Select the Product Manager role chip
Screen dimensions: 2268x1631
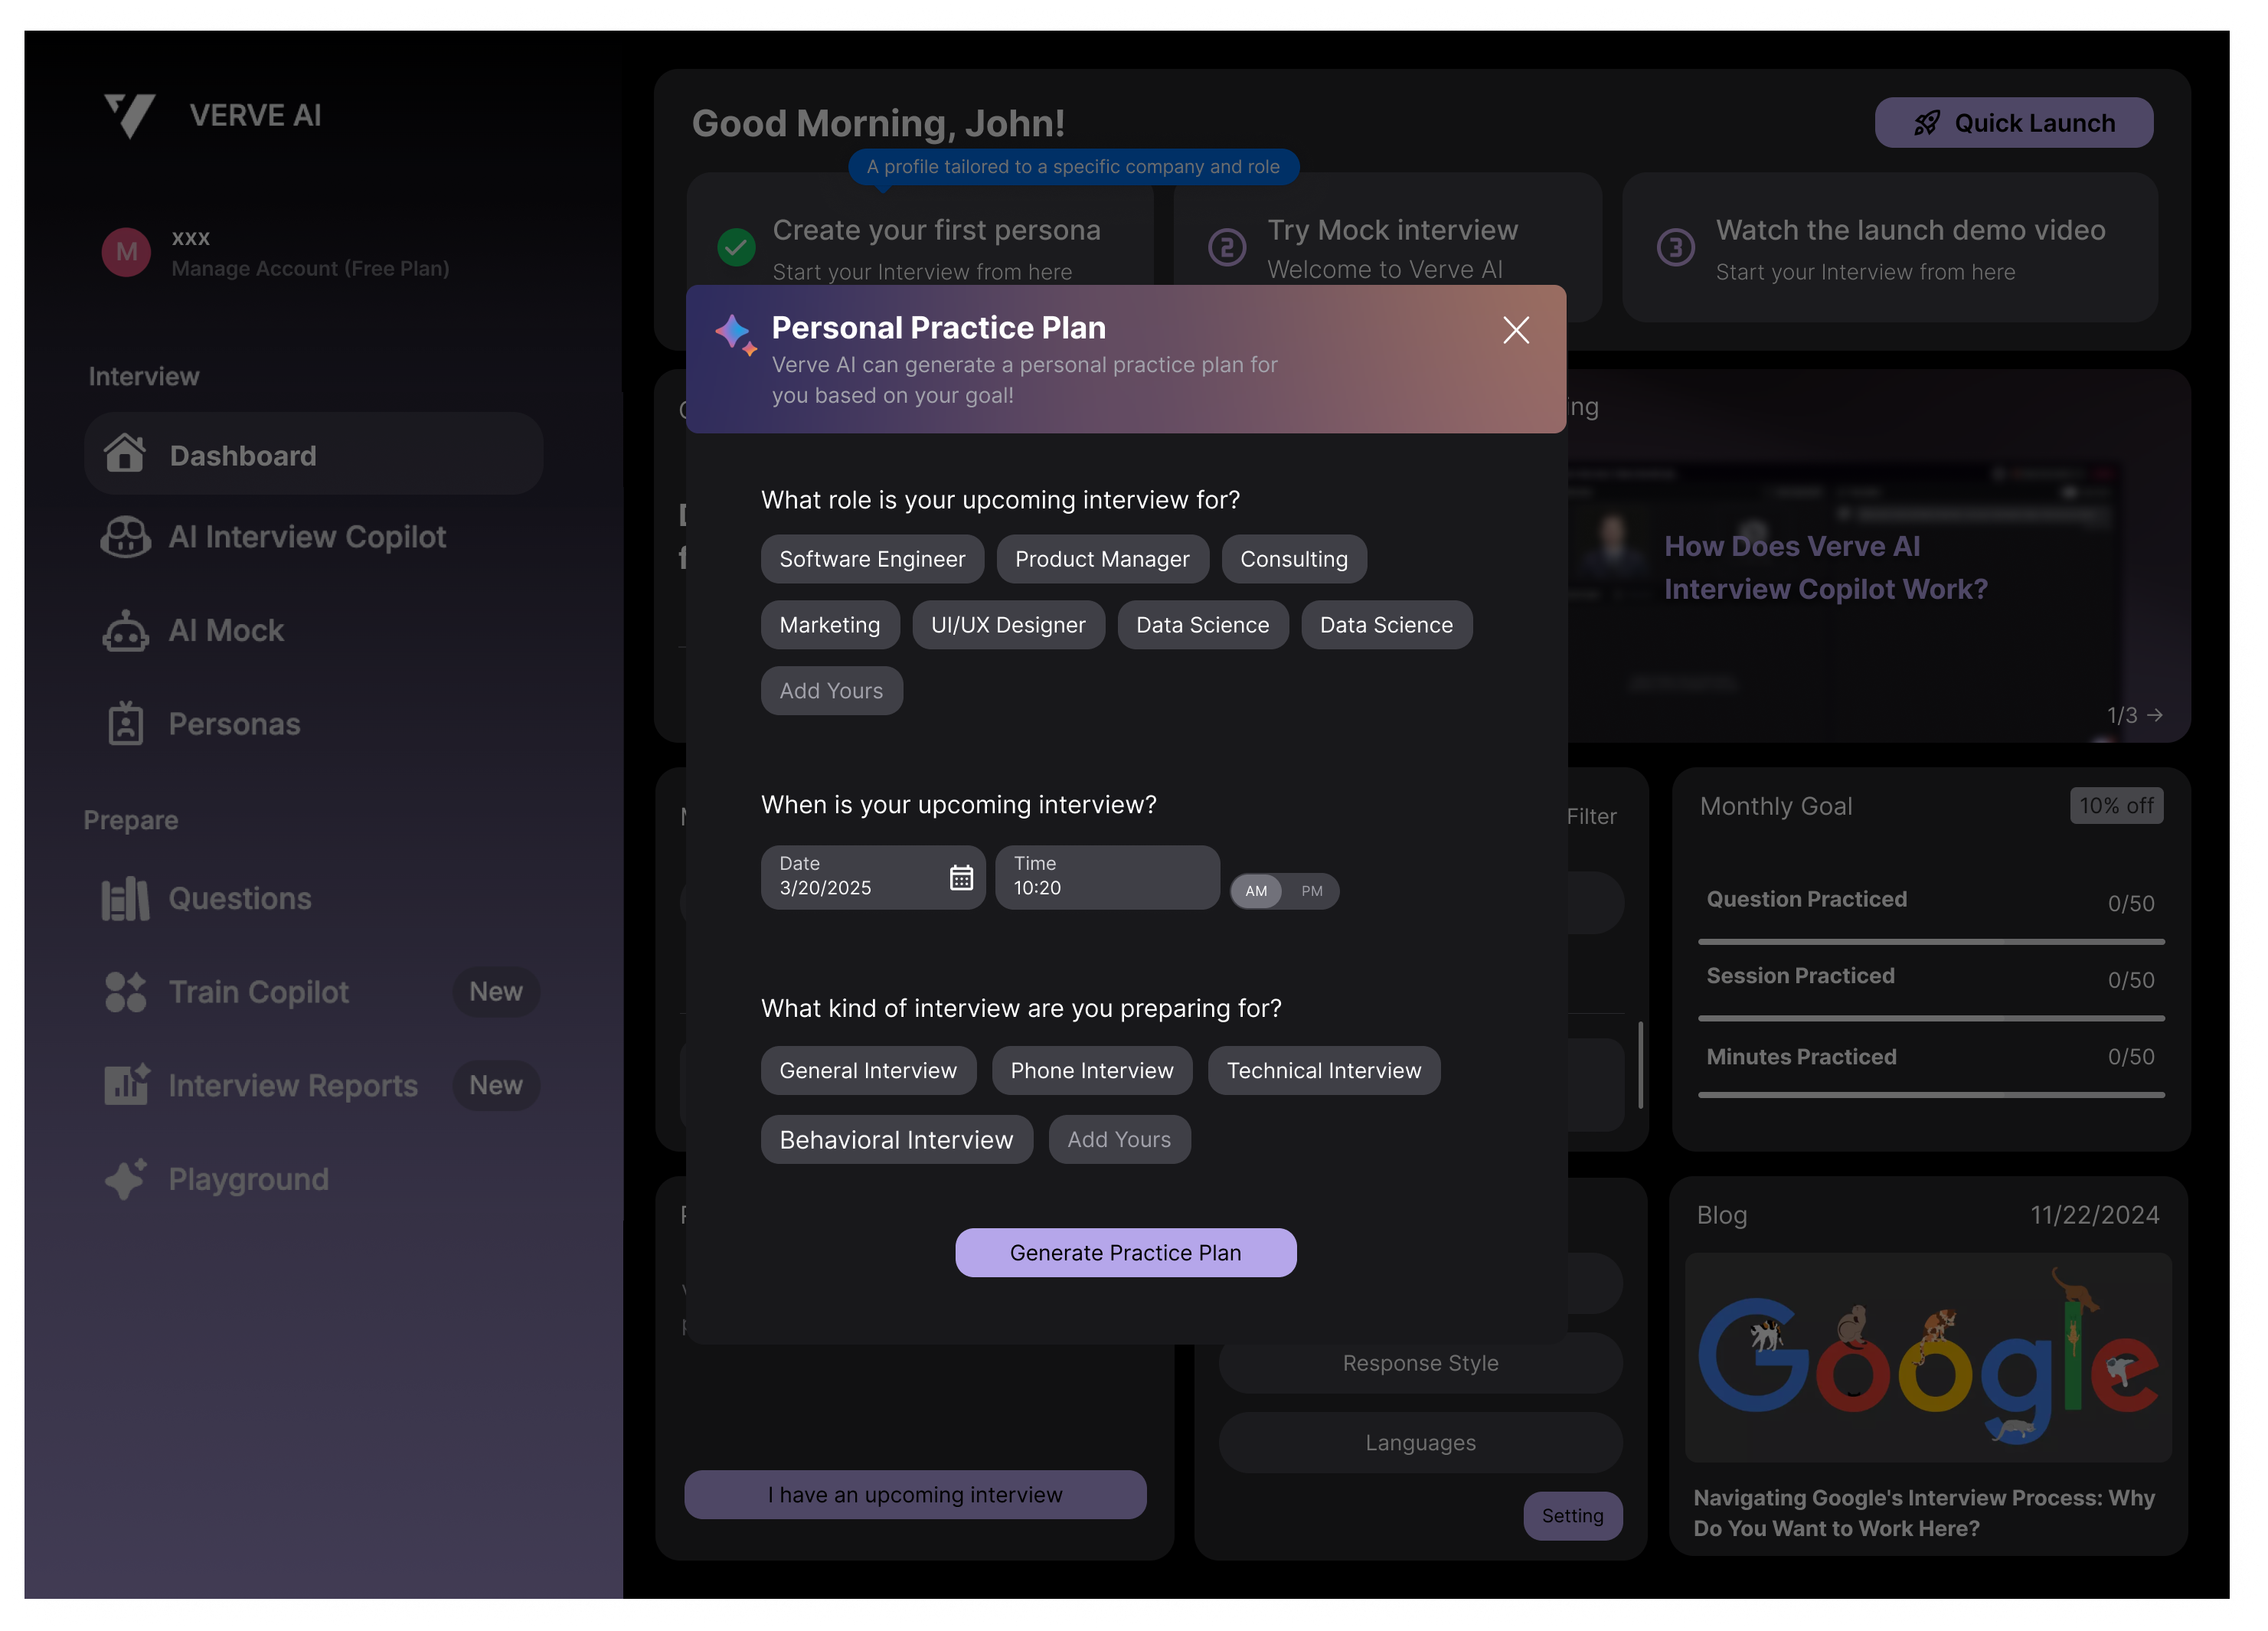[1102, 560]
